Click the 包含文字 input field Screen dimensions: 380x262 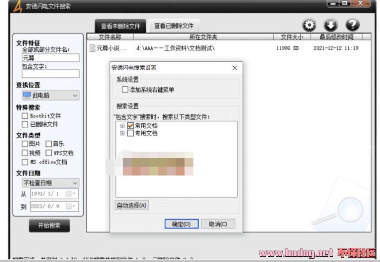(x=50, y=74)
